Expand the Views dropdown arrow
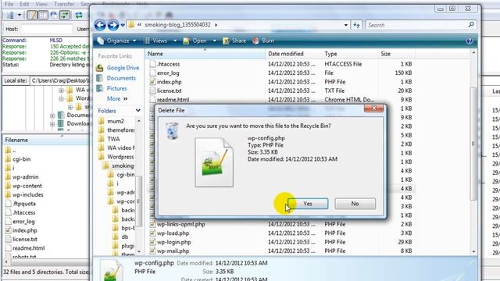This screenshot has height=281, width=500. (175, 41)
